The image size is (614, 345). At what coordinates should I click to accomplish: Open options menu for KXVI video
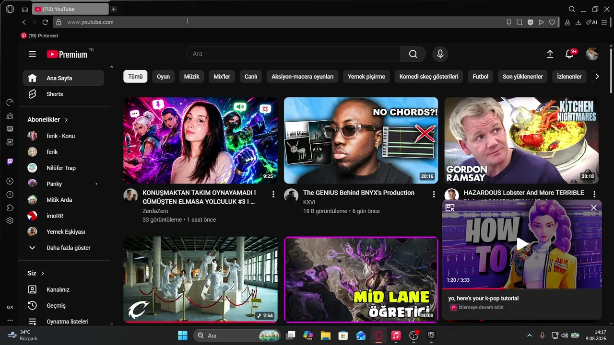coord(434,194)
